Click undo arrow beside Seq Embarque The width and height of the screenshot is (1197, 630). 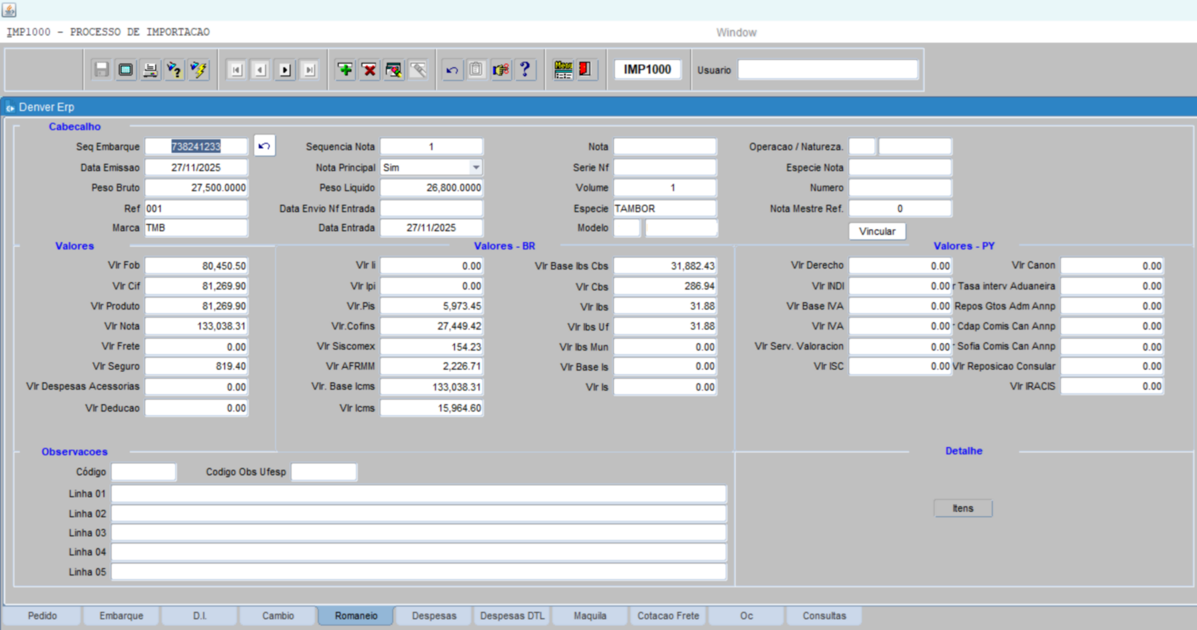coord(264,146)
